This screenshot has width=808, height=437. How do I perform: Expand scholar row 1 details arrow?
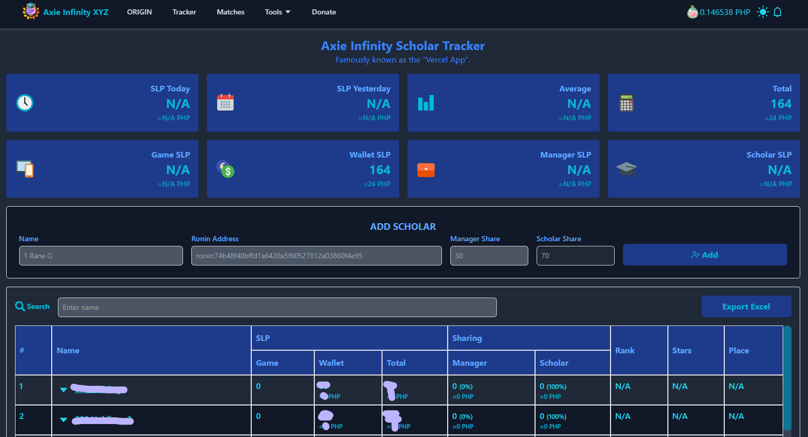click(64, 389)
